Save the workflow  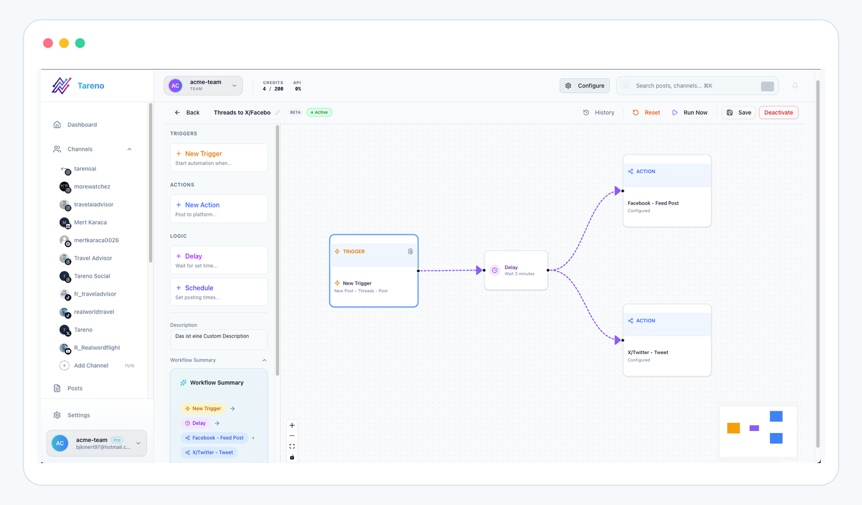click(x=738, y=112)
